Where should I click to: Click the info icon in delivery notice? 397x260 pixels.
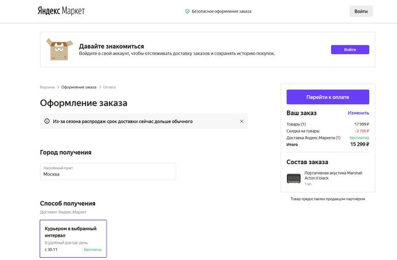47,121
